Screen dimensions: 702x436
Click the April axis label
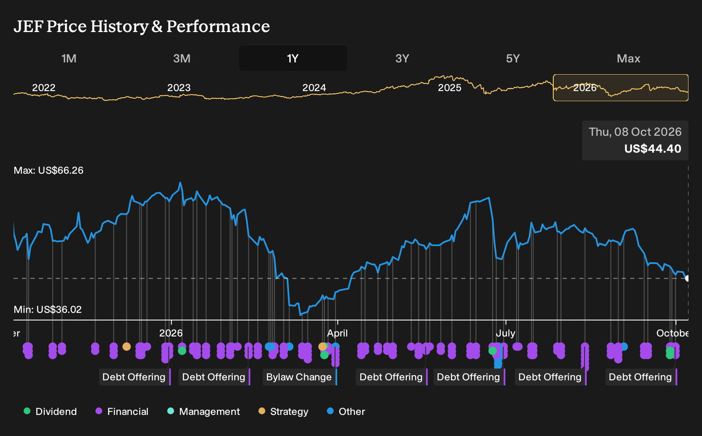pos(337,333)
